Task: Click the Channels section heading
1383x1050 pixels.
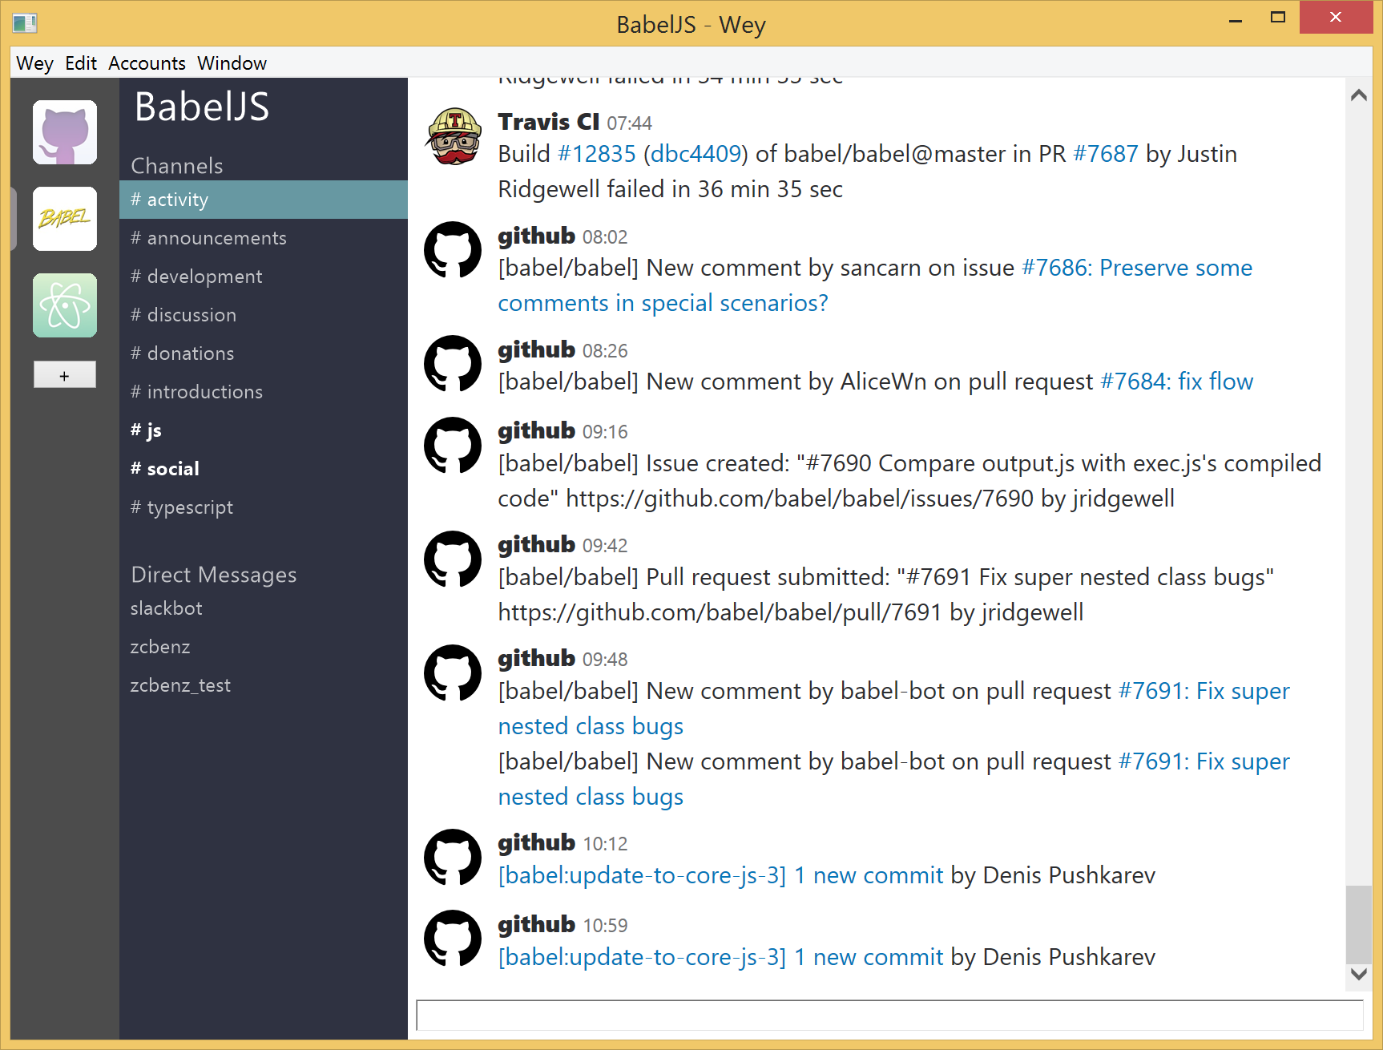Action: click(177, 166)
